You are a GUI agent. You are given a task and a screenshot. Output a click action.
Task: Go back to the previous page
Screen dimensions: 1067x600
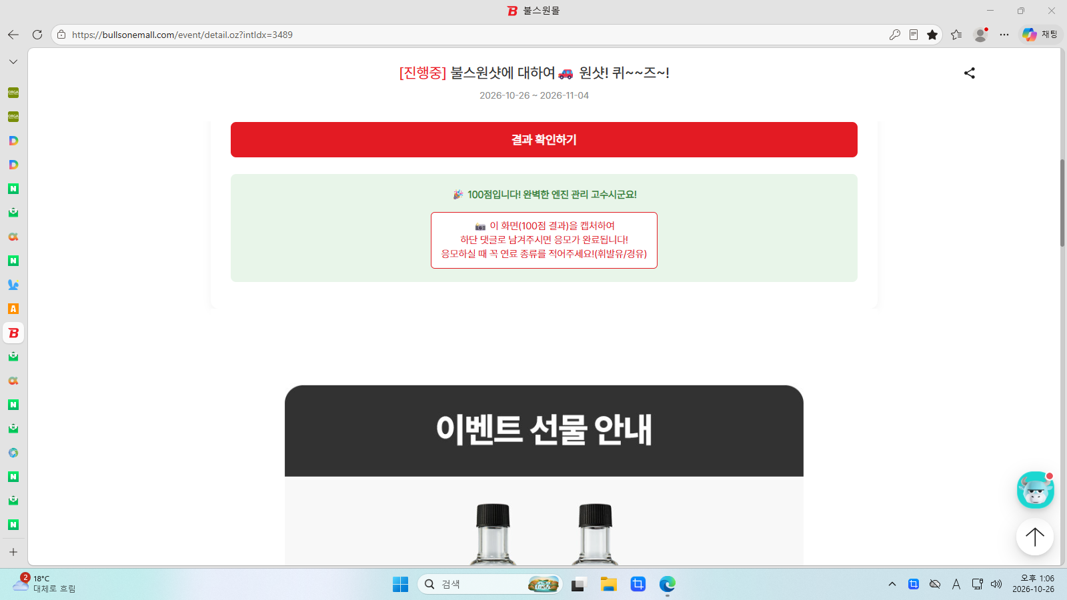point(13,35)
